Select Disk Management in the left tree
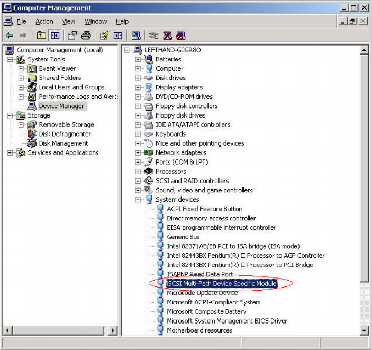The image size is (372, 350). click(x=63, y=143)
